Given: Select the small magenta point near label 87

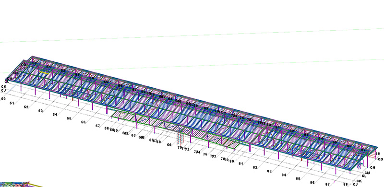Looking at the screenshot, I should tap(335, 182).
